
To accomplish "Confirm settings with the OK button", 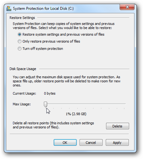I will [65, 143].
